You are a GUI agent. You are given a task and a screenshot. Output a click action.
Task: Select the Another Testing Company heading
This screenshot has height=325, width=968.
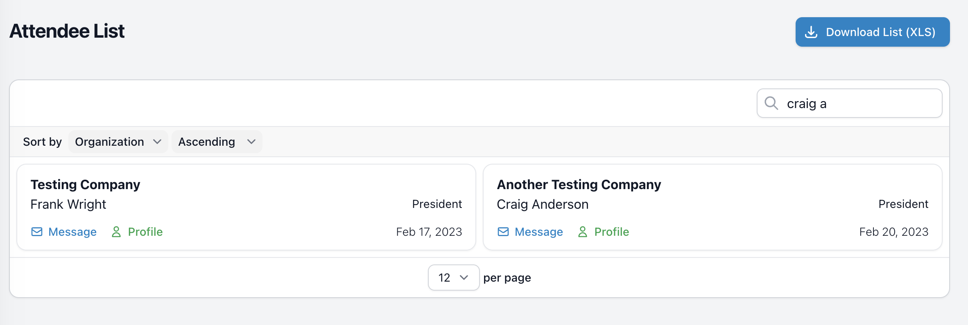pos(579,185)
